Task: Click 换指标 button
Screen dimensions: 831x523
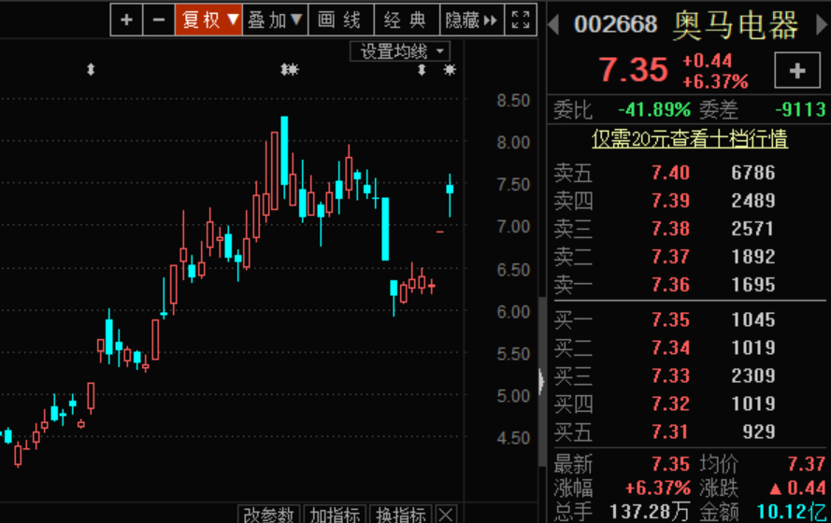Action: coord(401,514)
